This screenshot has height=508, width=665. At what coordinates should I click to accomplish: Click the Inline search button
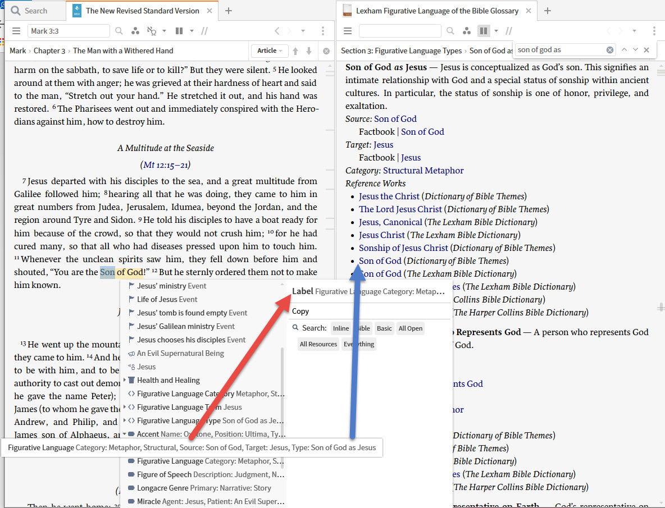[340, 328]
